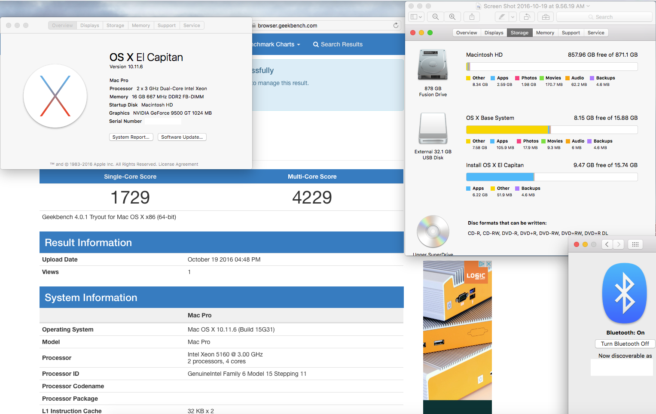Show the Markup toolbox in Preview
The width and height of the screenshot is (656, 414).
(546, 17)
